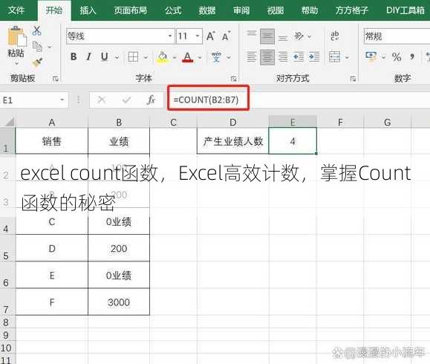Select the Format Painter brush
Image resolution: width=430 pixels, height=364 pixels.
point(37,62)
